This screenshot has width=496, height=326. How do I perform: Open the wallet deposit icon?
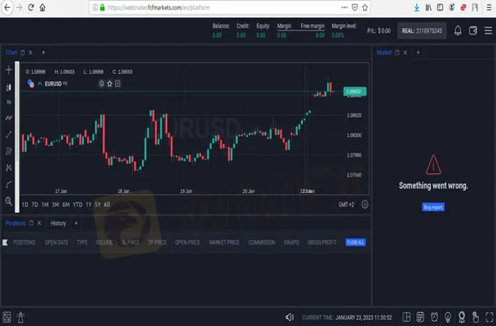[473, 31]
